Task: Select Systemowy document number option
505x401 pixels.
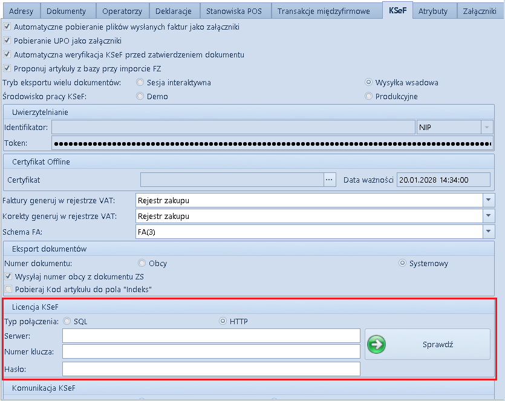Action: tap(402, 263)
